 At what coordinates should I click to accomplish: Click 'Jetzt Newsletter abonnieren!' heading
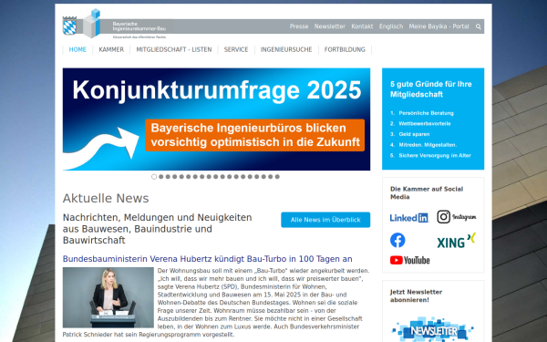click(416, 295)
